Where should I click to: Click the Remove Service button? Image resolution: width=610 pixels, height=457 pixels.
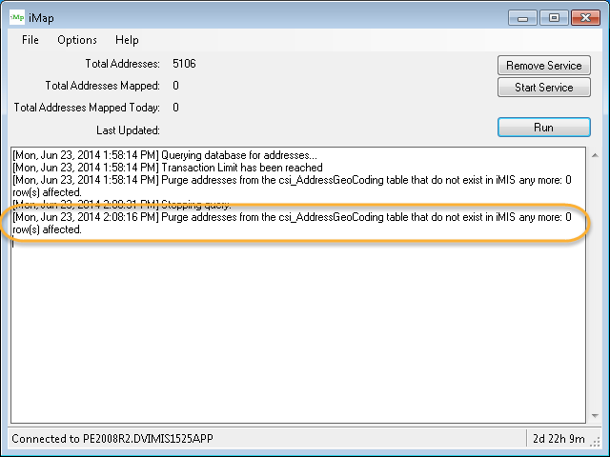coord(544,66)
